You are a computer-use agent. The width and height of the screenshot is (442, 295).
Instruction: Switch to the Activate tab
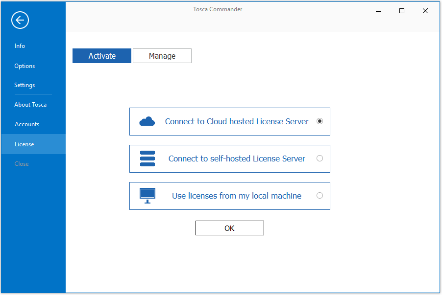tap(102, 56)
